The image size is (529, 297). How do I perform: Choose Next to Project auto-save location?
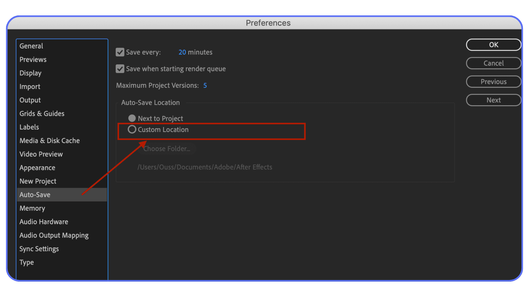(x=132, y=118)
